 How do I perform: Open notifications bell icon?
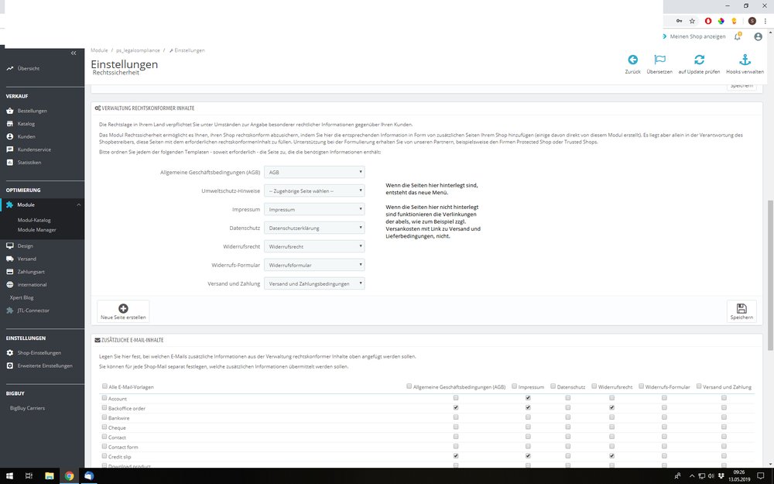coord(738,36)
